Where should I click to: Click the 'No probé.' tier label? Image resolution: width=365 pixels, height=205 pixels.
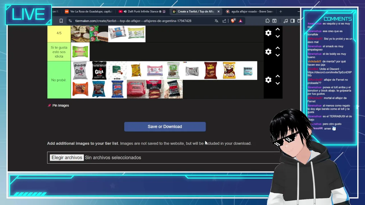tap(59, 80)
